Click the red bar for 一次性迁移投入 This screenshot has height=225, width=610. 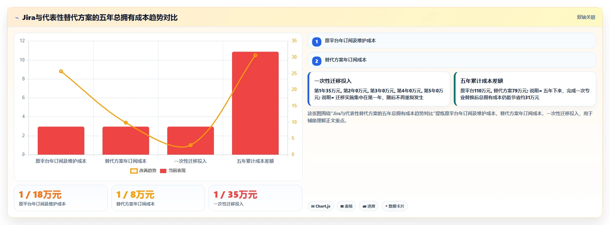(190, 140)
